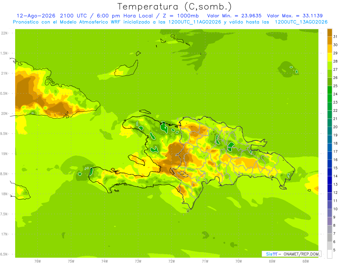Click legend value "16"
Screen dimensions: 343x265
(x=335, y=160)
